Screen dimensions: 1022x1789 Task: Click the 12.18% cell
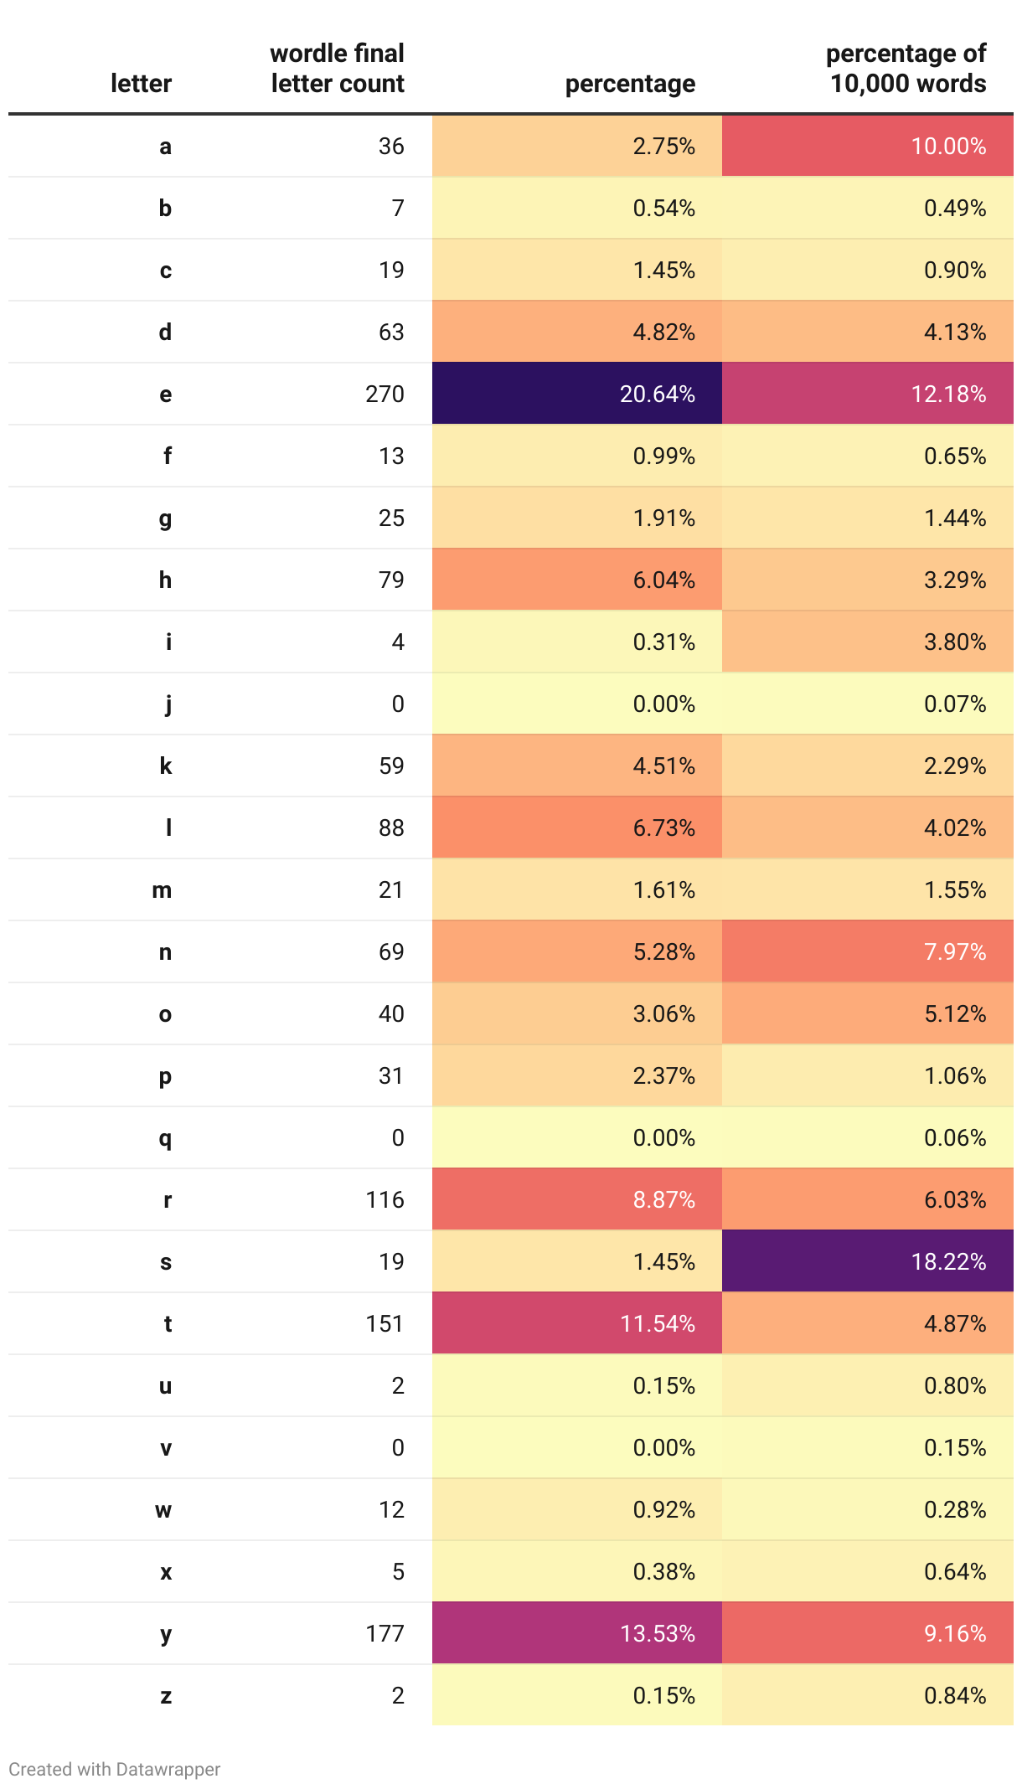[867, 394]
